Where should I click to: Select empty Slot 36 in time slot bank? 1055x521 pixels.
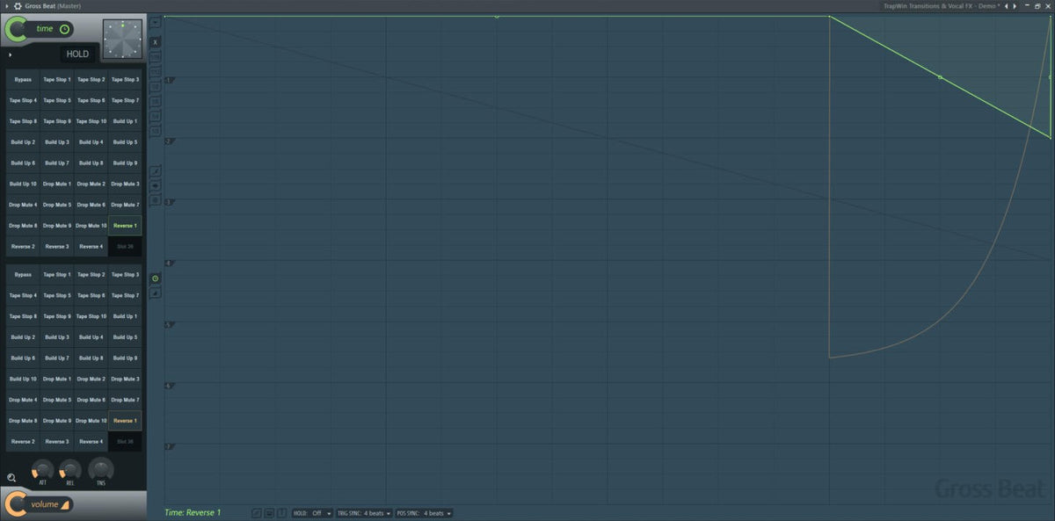[x=125, y=247]
